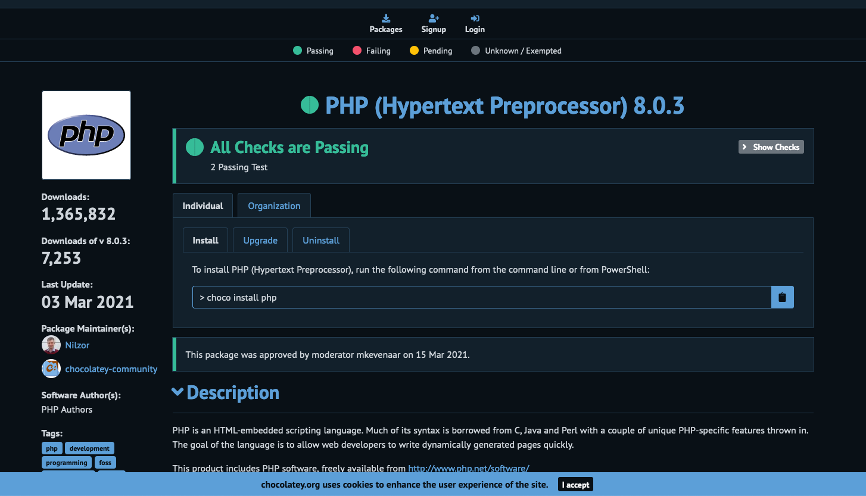Open the Packages download icon

386,18
